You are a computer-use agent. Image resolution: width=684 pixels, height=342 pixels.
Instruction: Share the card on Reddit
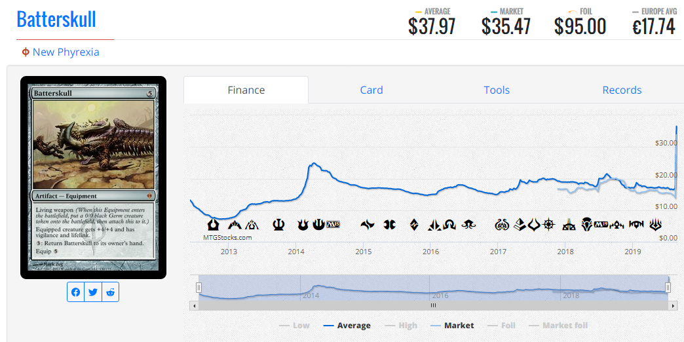(110, 292)
